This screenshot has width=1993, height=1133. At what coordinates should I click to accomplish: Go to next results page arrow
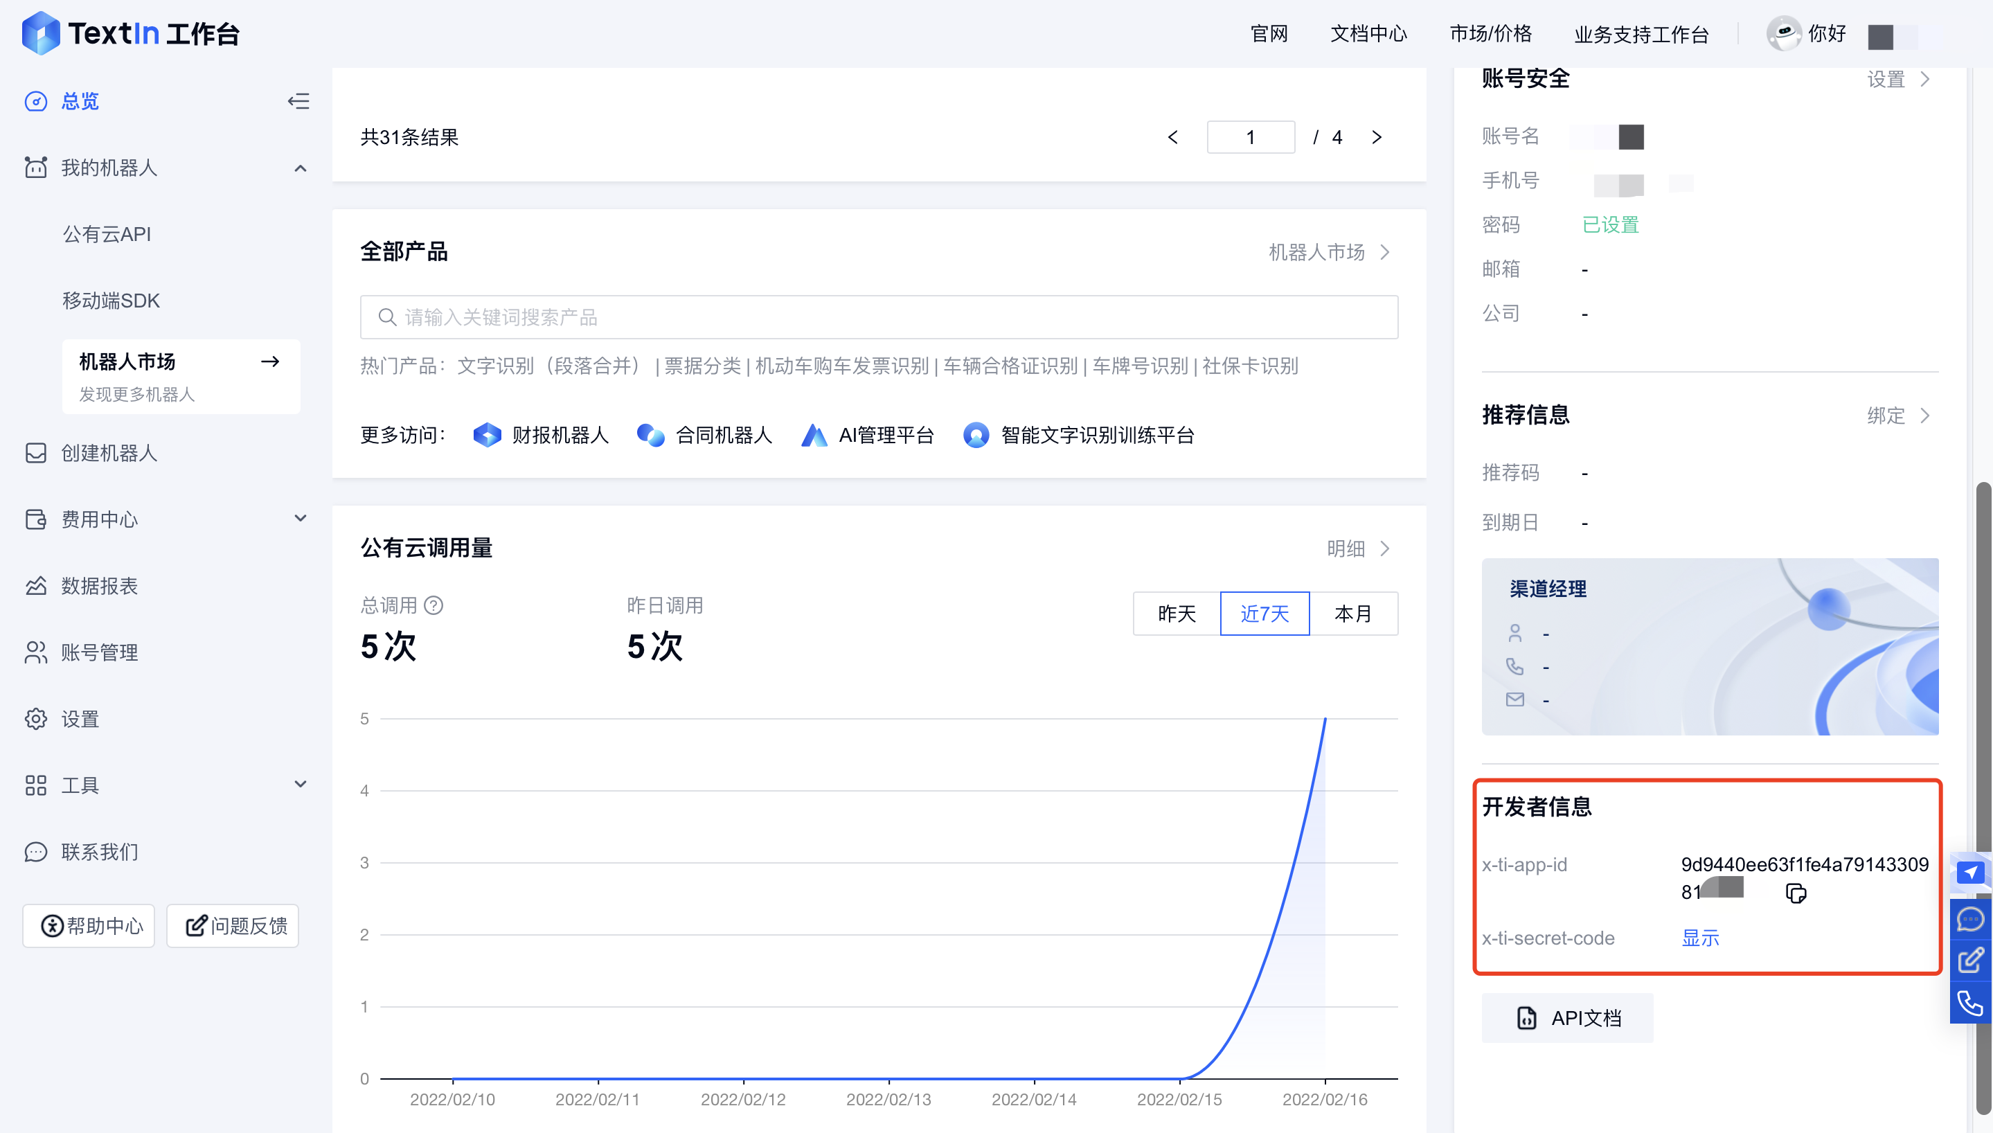(1377, 138)
